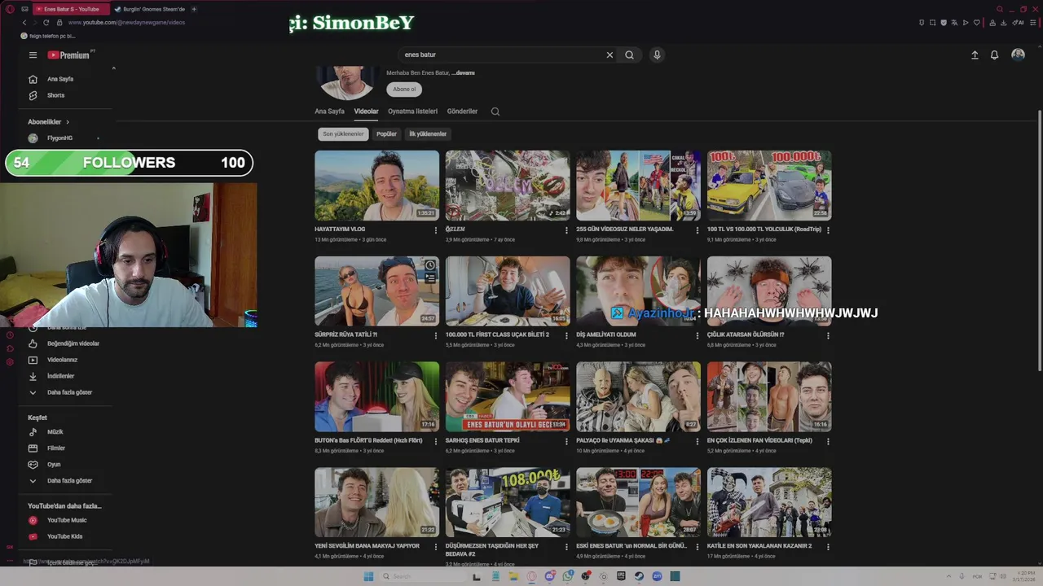Image resolution: width=1043 pixels, height=586 pixels.
Task: Start voice search with microphone
Action: pos(657,55)
